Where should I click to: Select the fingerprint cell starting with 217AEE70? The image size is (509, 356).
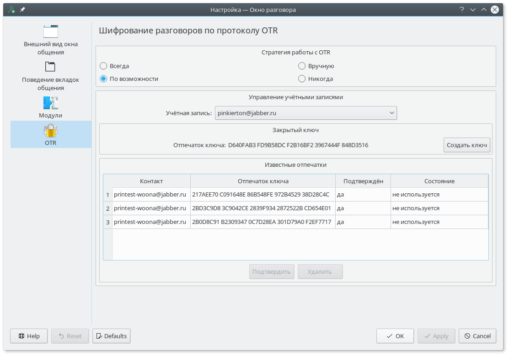[x=263, y=195]
